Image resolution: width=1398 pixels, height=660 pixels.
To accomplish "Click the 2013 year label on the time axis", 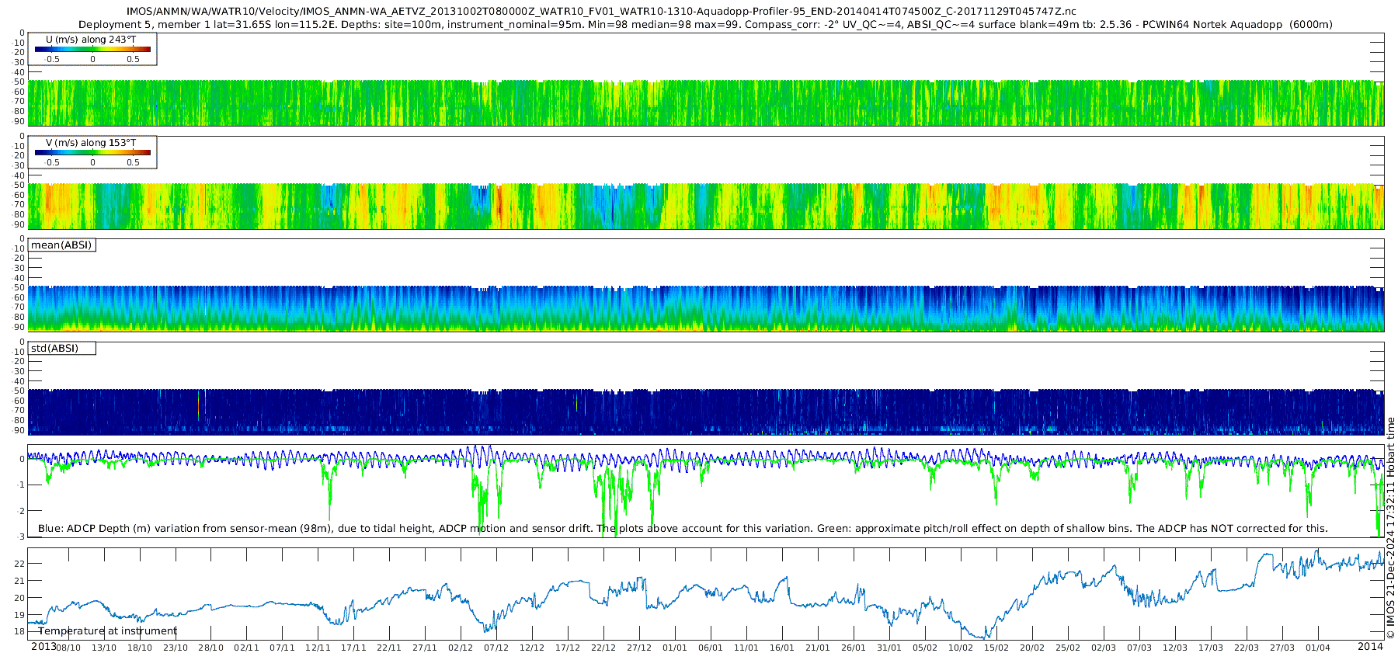I will tap(43, 647).
